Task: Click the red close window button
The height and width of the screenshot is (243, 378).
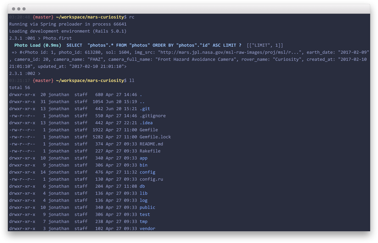Action: pyautogui.click(x=14, y=9)
